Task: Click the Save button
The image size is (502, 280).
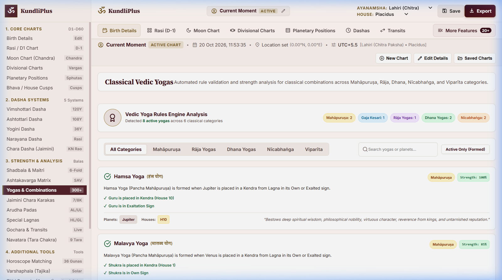Action: pos(451,11)
